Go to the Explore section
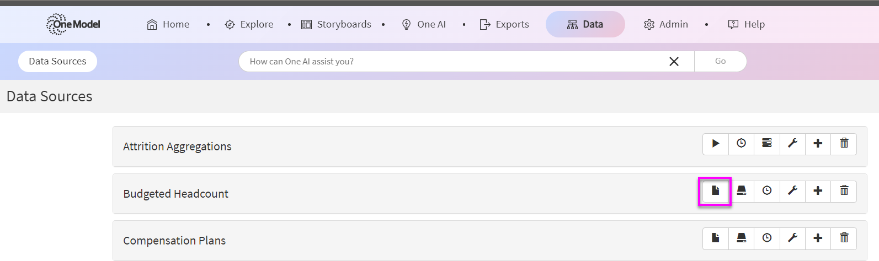879x261 pixels. pos(249,24)
